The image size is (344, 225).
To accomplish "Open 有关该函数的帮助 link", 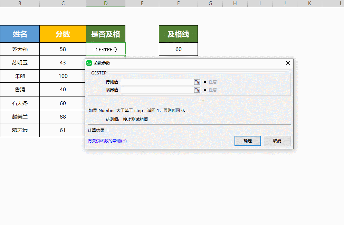I will tap(107, 141).
